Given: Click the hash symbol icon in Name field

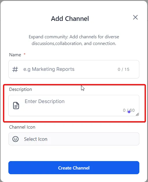Looking at the screenshot, I should click(15, 69).
